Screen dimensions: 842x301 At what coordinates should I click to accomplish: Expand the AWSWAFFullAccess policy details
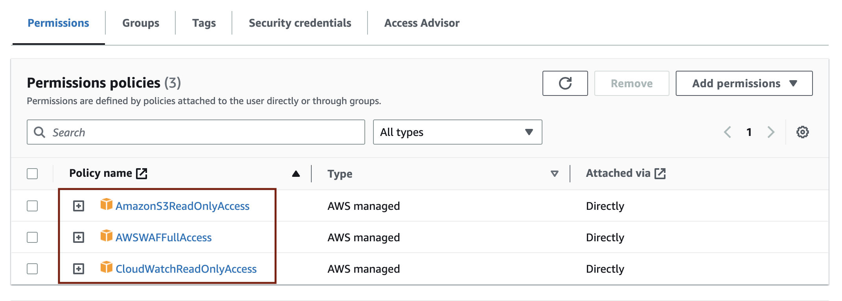[79, 237]
